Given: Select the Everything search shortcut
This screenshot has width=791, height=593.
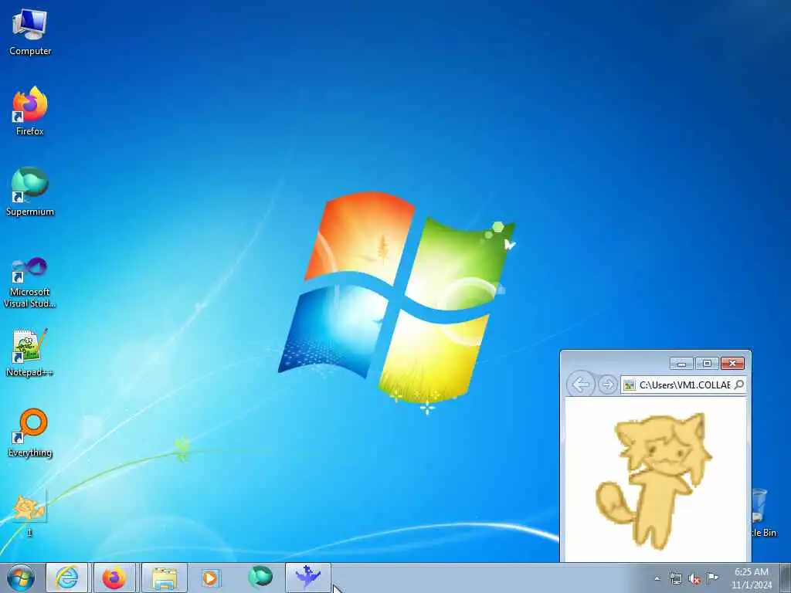Looking at the screenshot, I should tap(30, 432).
